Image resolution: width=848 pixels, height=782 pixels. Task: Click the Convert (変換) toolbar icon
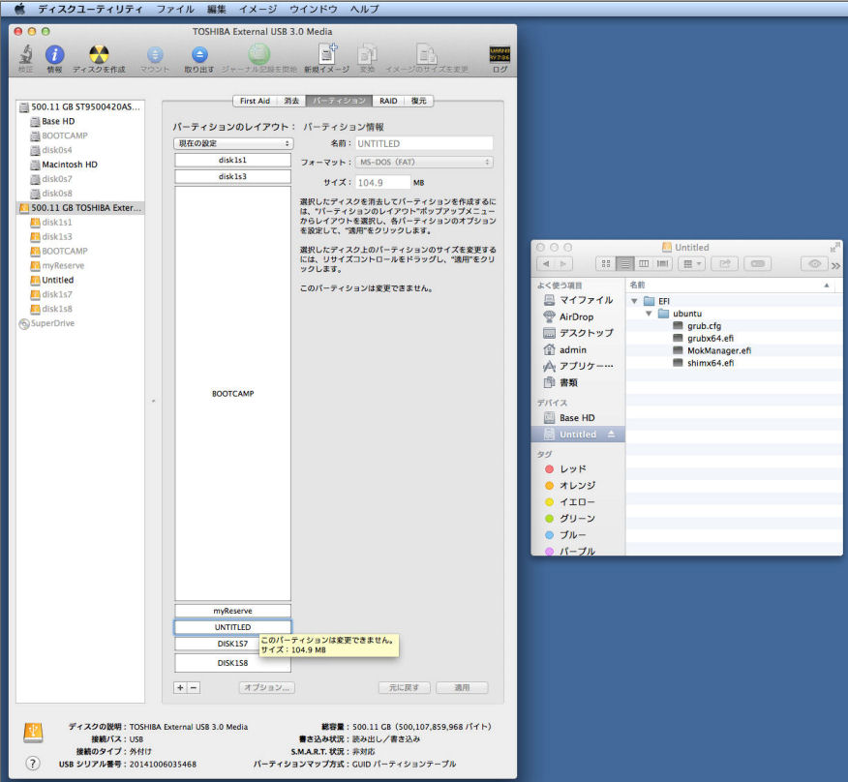click(x=367, y=54)
